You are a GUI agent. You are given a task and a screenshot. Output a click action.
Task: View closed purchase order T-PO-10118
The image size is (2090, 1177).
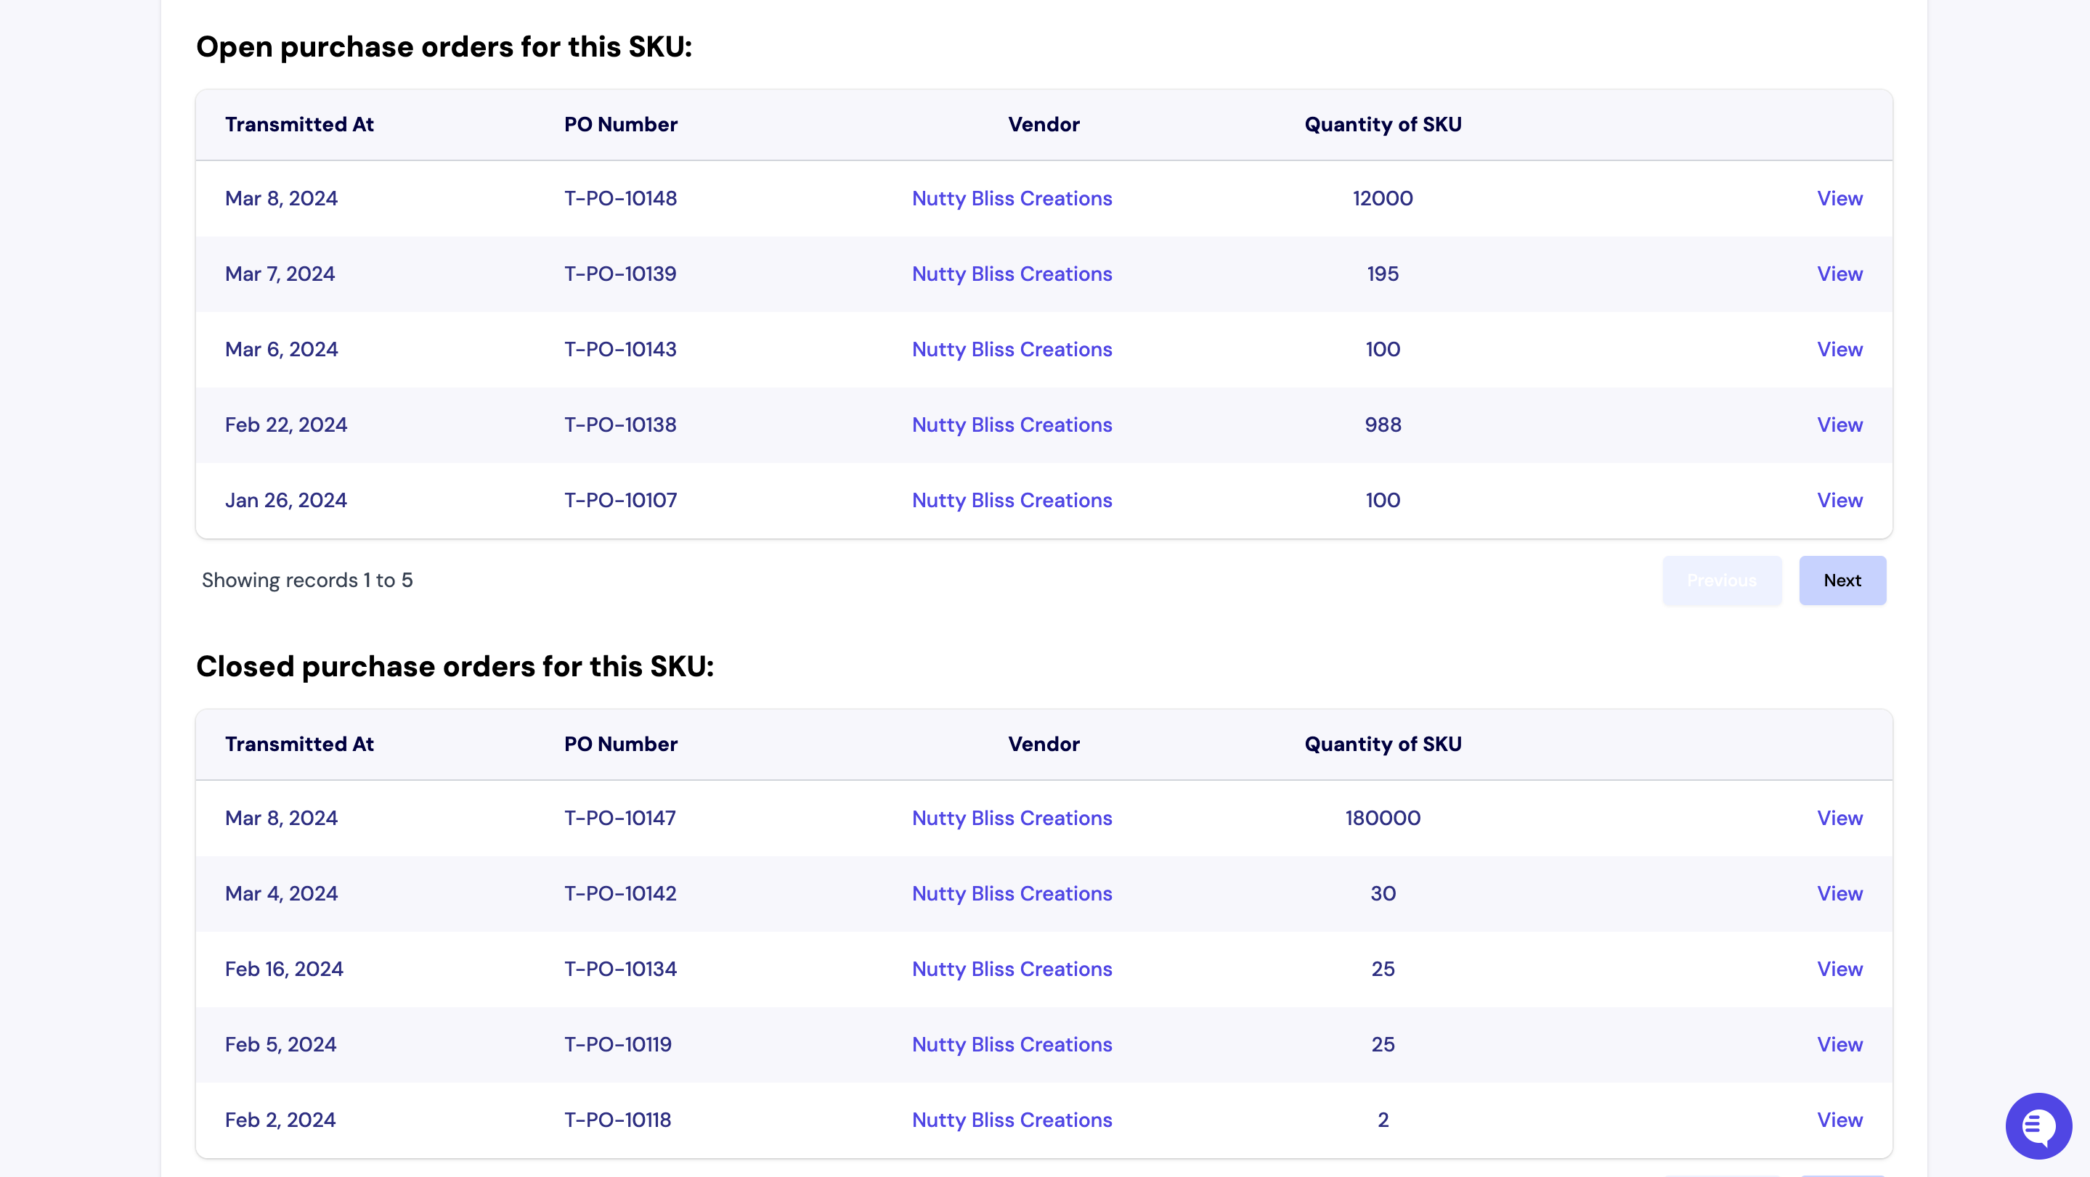tap(1839, 1120)
